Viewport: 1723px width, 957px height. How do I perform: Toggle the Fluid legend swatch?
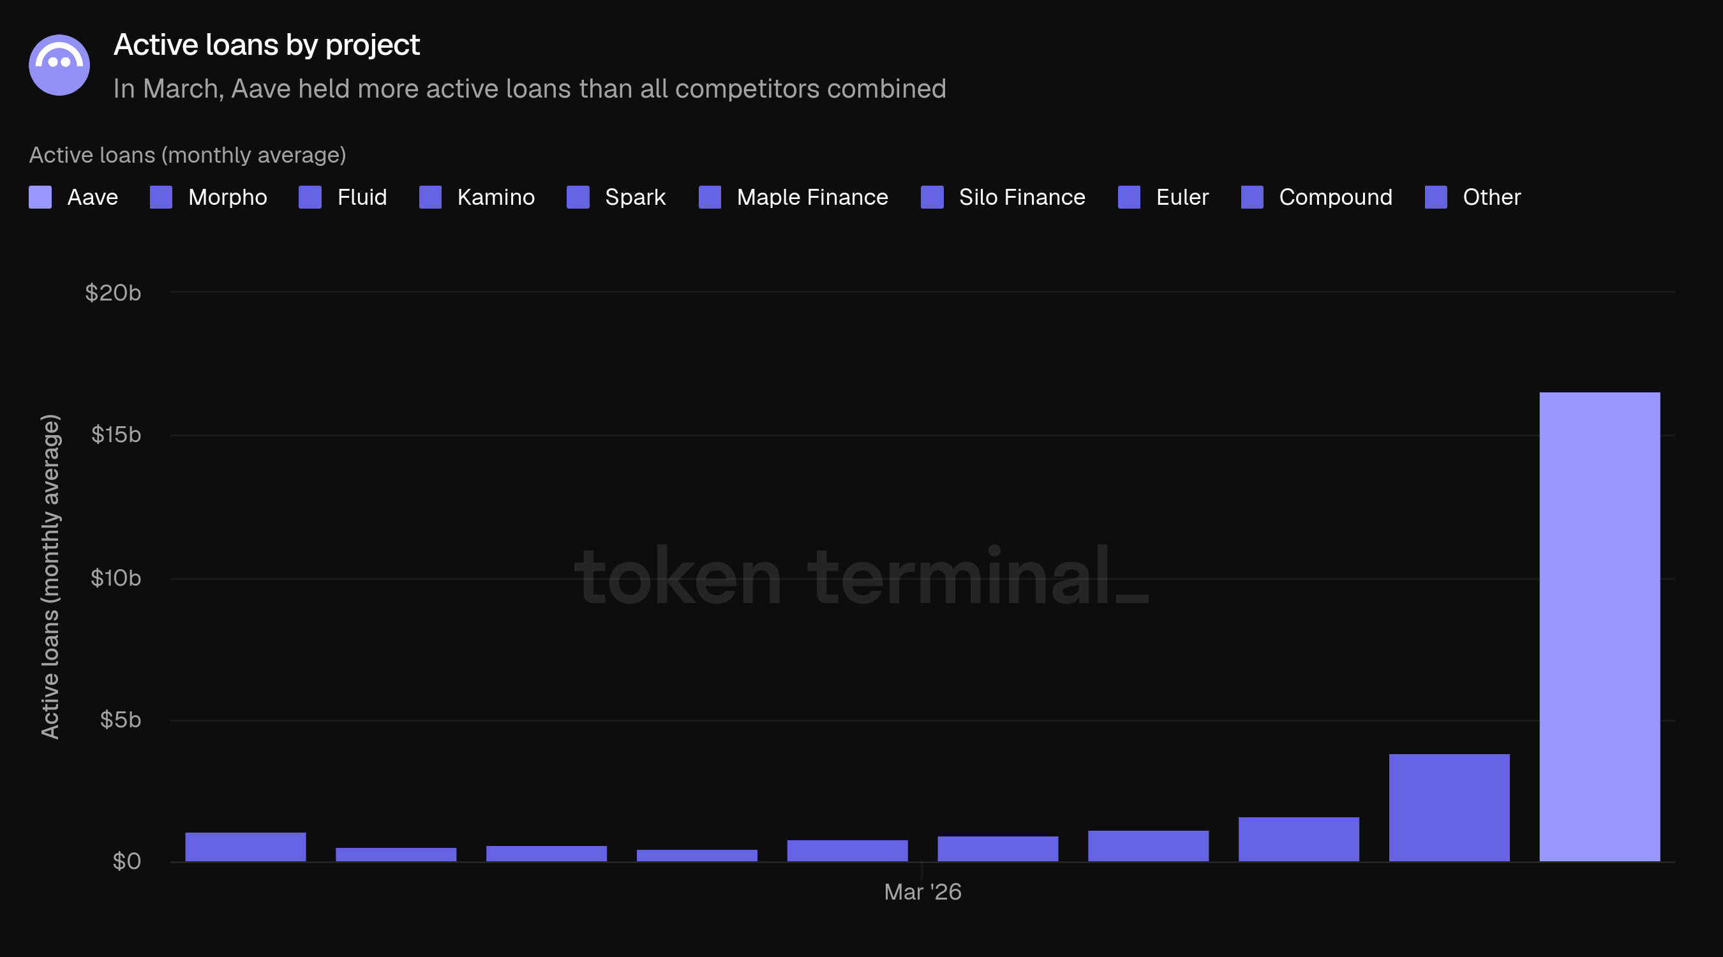[x=310, y=197]
